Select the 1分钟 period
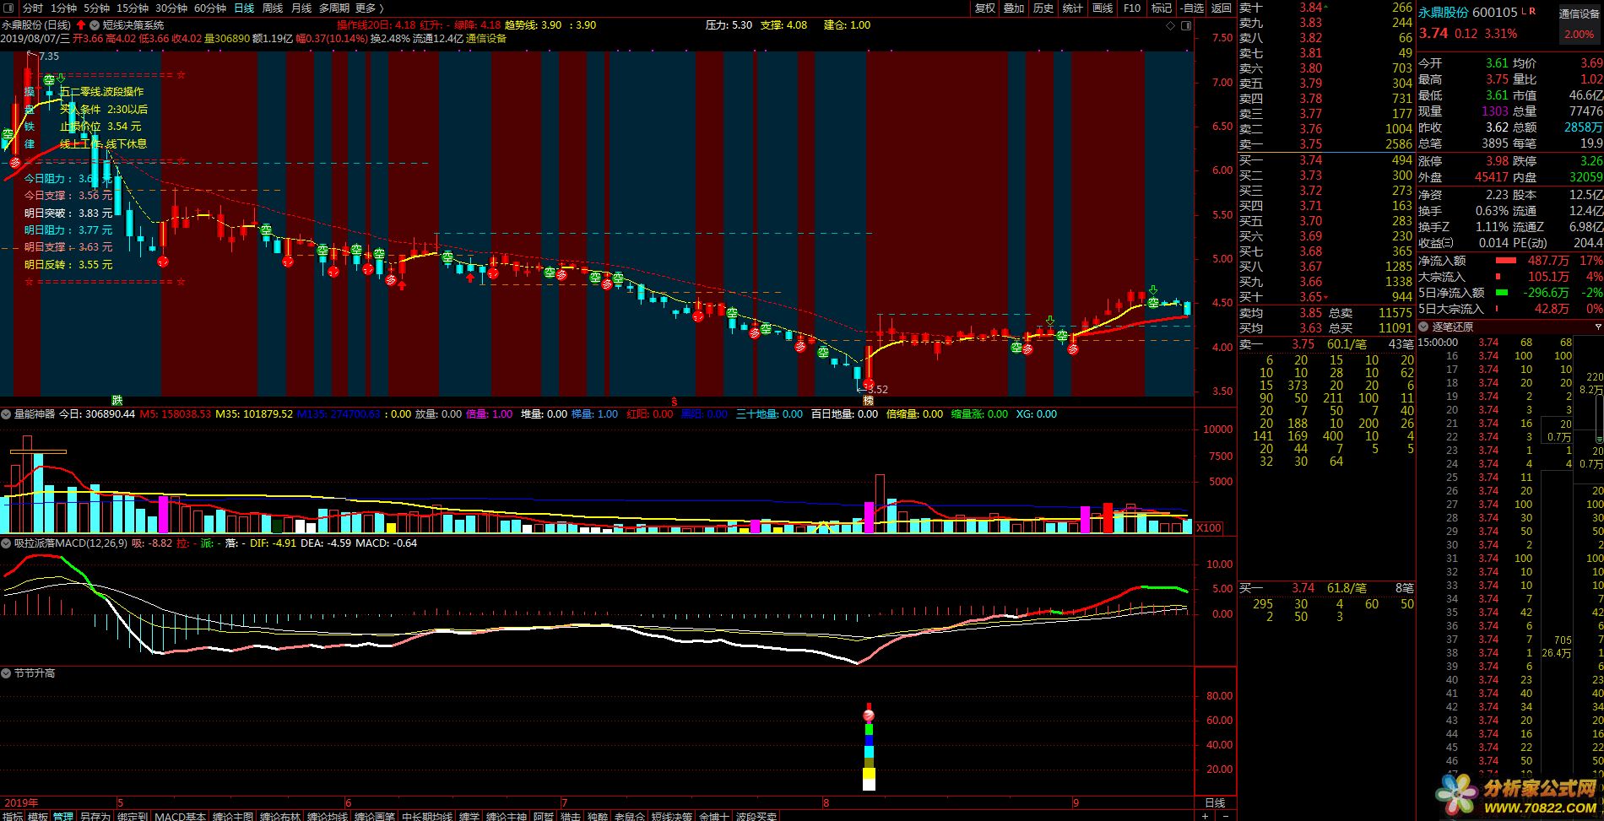The width and height of the screenshot is (1604, 821). [x=63, y=8]
